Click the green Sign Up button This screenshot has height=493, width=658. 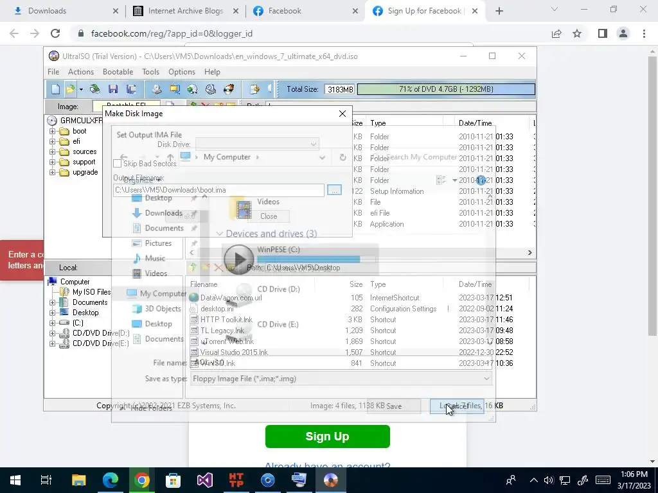coord(327,437)
